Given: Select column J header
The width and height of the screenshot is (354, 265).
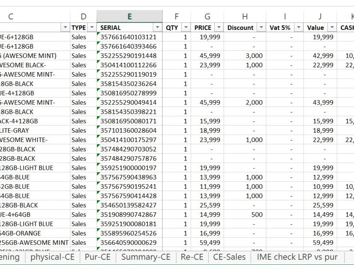Looking at the screenshot, I should click(320, 17).
